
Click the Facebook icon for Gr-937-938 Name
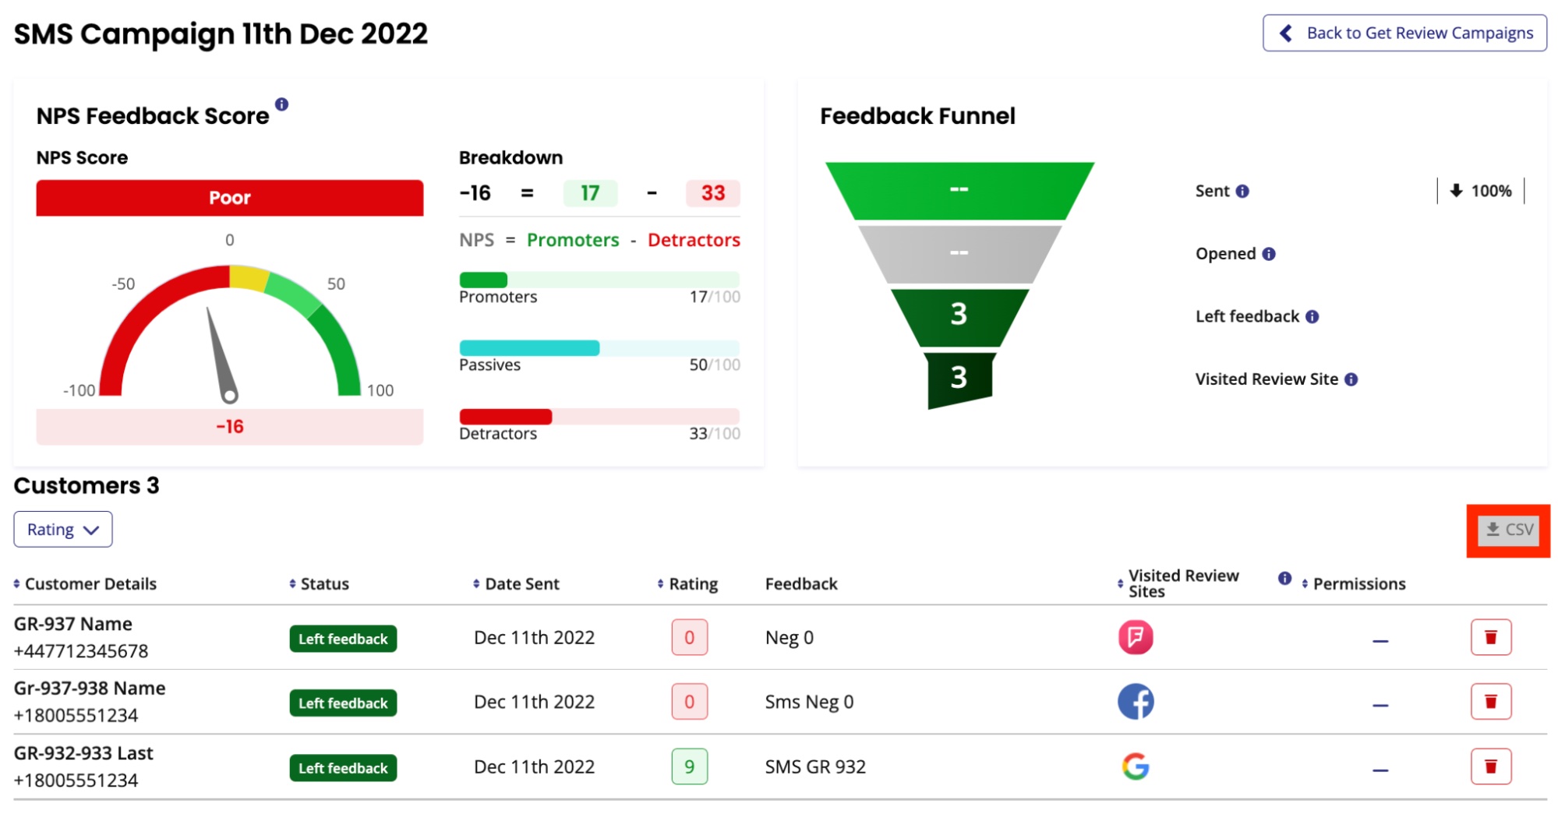pyautogui.click(x=1136, y=702)
